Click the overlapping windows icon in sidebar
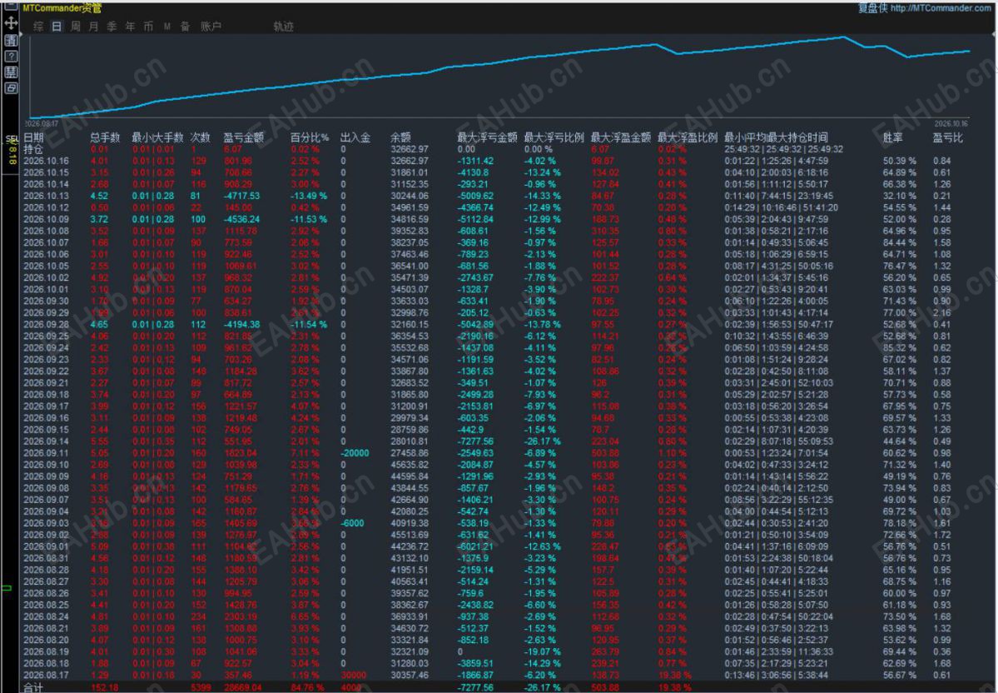This screenshot has height=693, width=998. coord(11,88)
